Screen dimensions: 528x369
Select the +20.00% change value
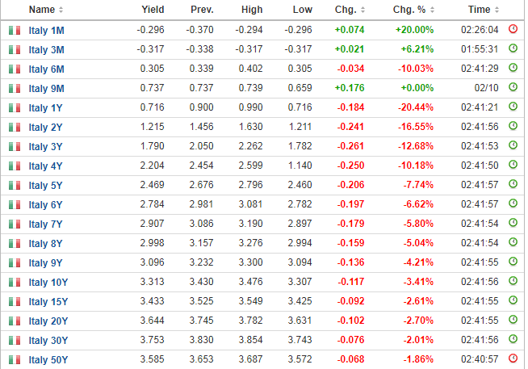pos(414,30)
